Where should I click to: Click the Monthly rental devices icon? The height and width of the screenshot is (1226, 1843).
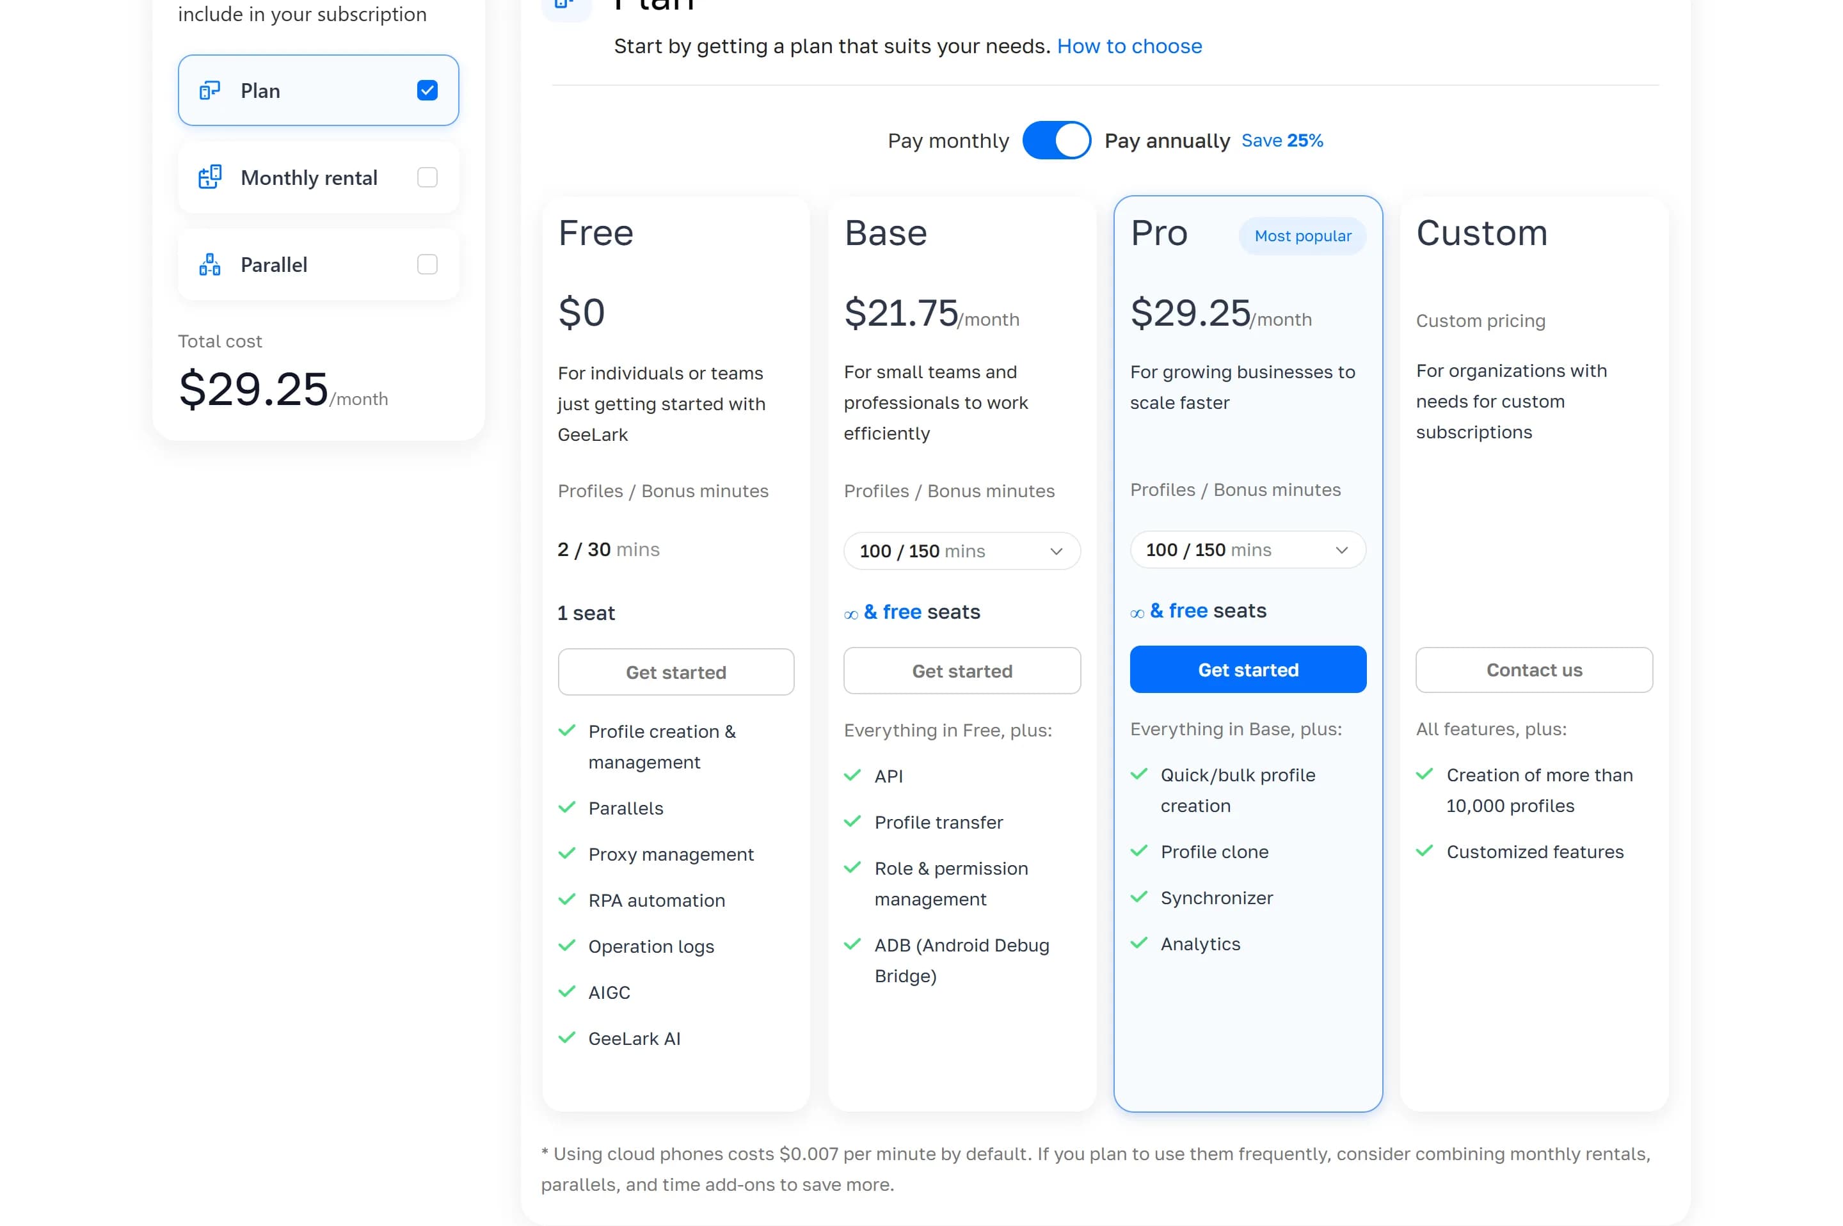(209, 177)
